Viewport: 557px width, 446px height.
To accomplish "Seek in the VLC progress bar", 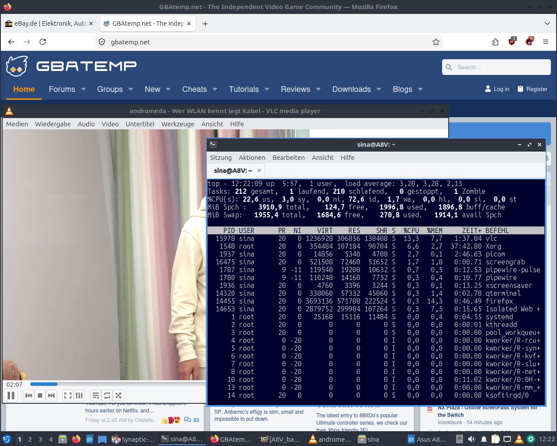I will (x=117, y=384).
